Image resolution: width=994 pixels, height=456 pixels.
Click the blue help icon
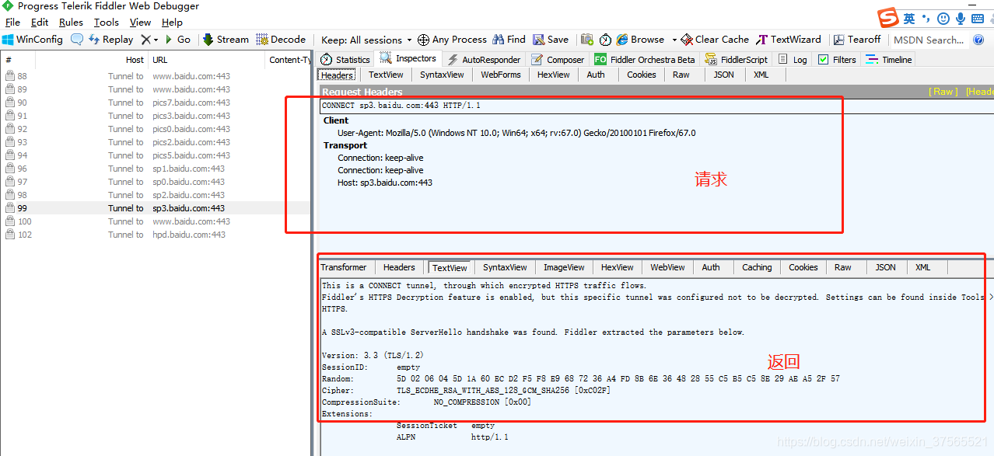978,40
